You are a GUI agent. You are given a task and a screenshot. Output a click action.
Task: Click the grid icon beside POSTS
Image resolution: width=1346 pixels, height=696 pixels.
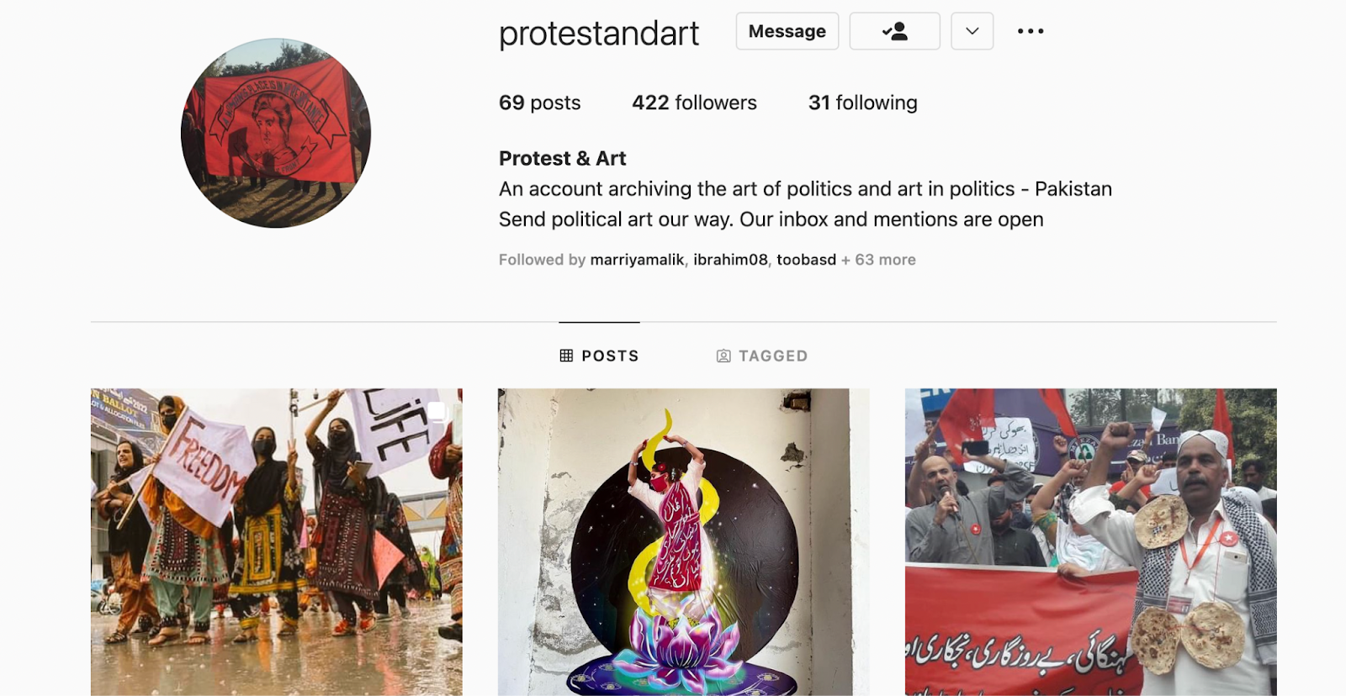pos(566,356)
